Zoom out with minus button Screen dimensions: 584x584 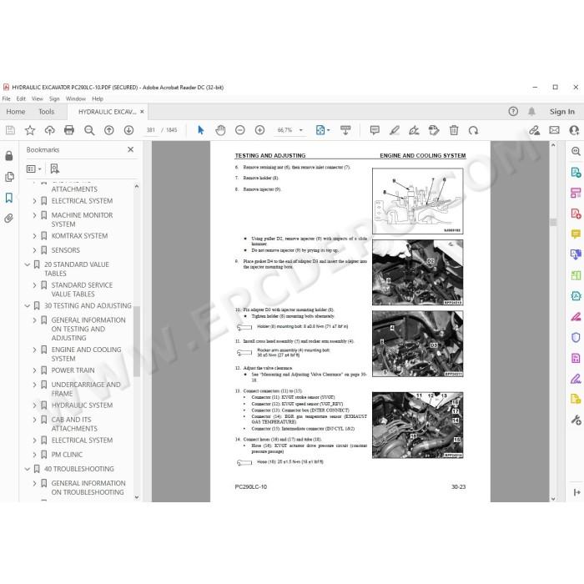240,130
